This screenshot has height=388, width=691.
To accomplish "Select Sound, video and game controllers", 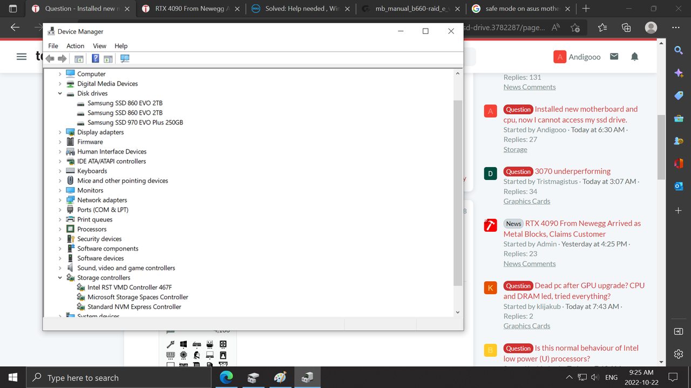I will (x=126, y=268).
